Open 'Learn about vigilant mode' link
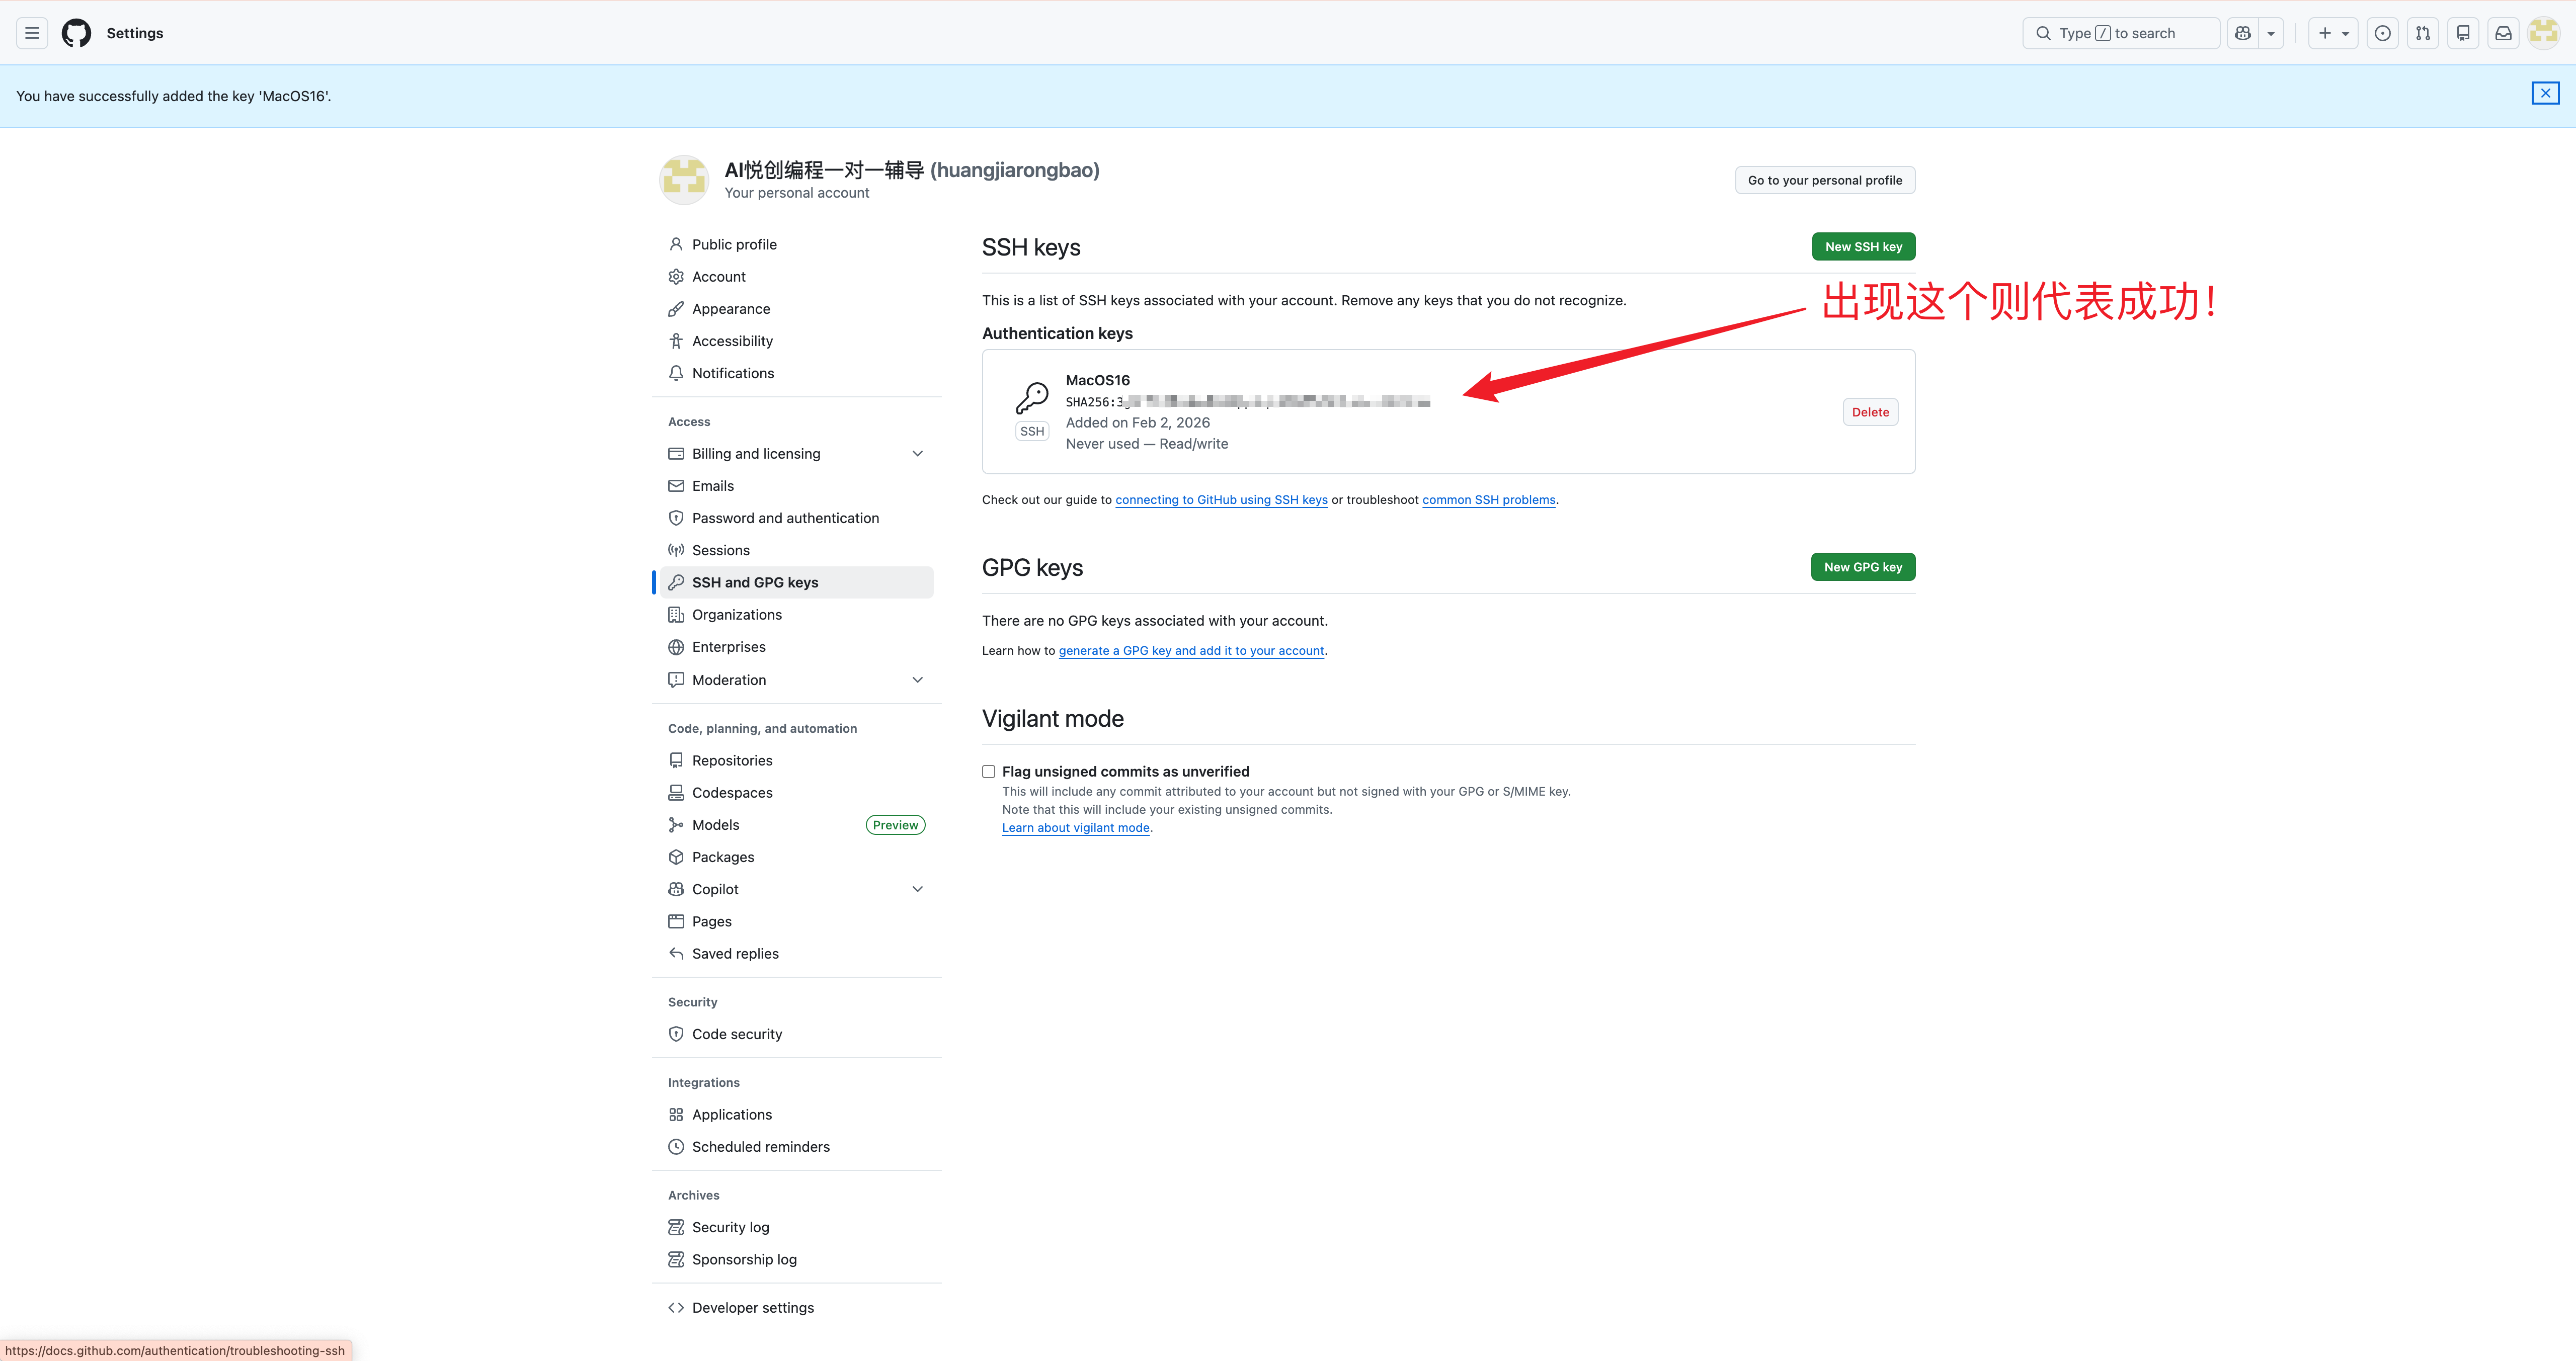This screenshot has height=1361, width=2576. tap(1076, 828)
